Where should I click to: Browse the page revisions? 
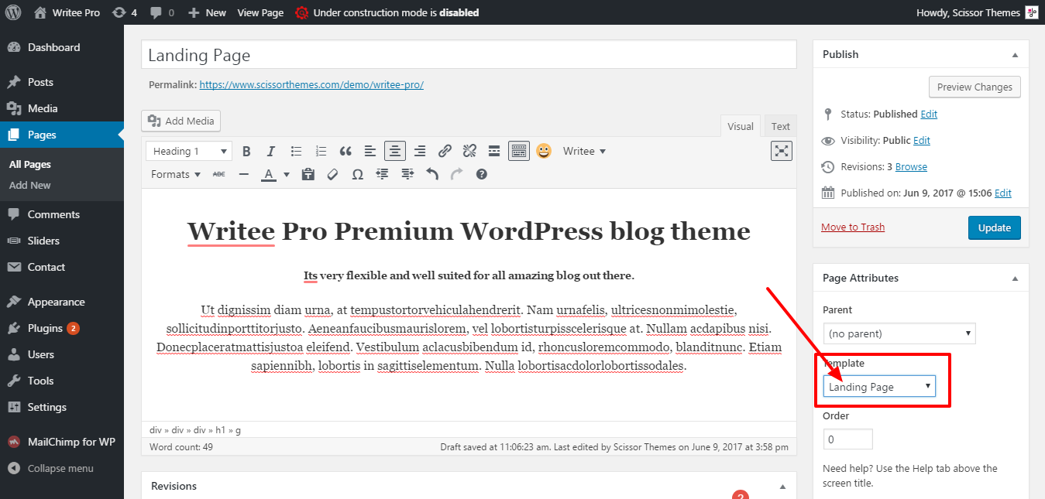click(x=911, y=166)
